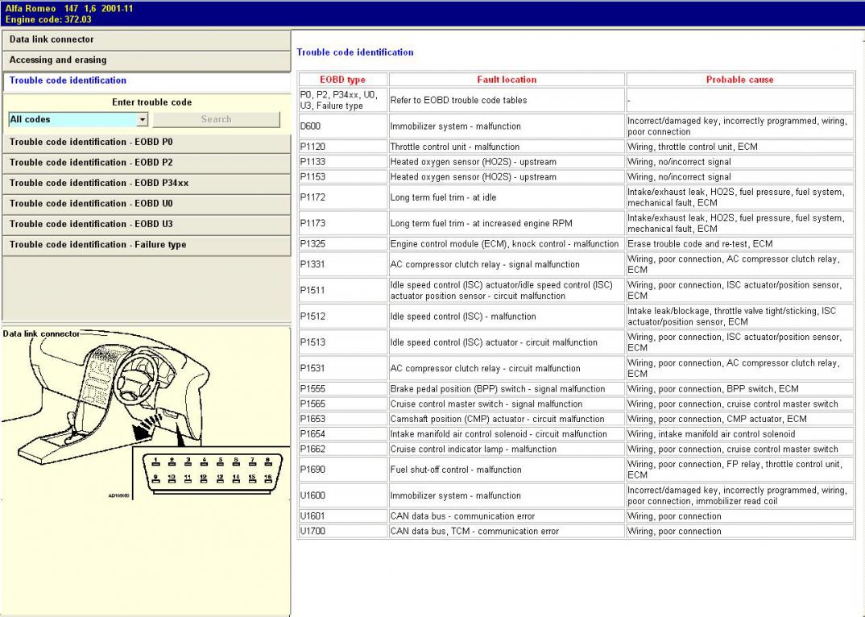This screenshot has height=617, width=865.
Task: Select Trouble code identification menu item
Action: [x=145, y=81]
